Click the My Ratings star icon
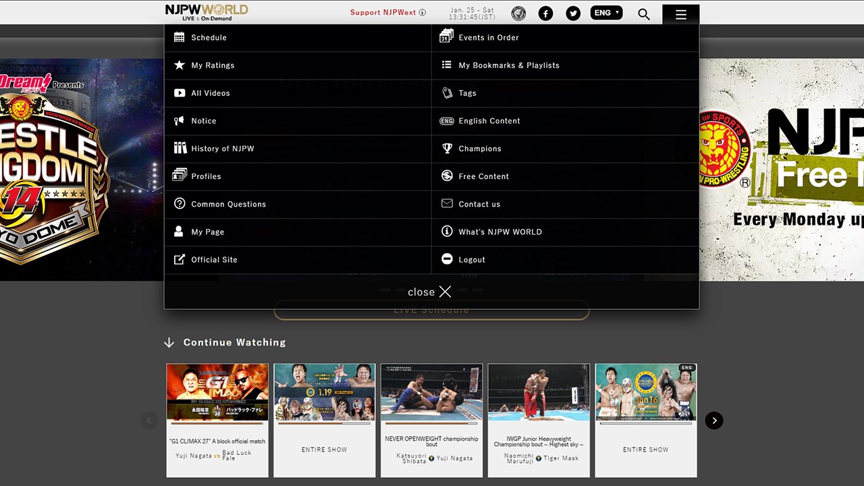864x486 pixels. point(179,65)
